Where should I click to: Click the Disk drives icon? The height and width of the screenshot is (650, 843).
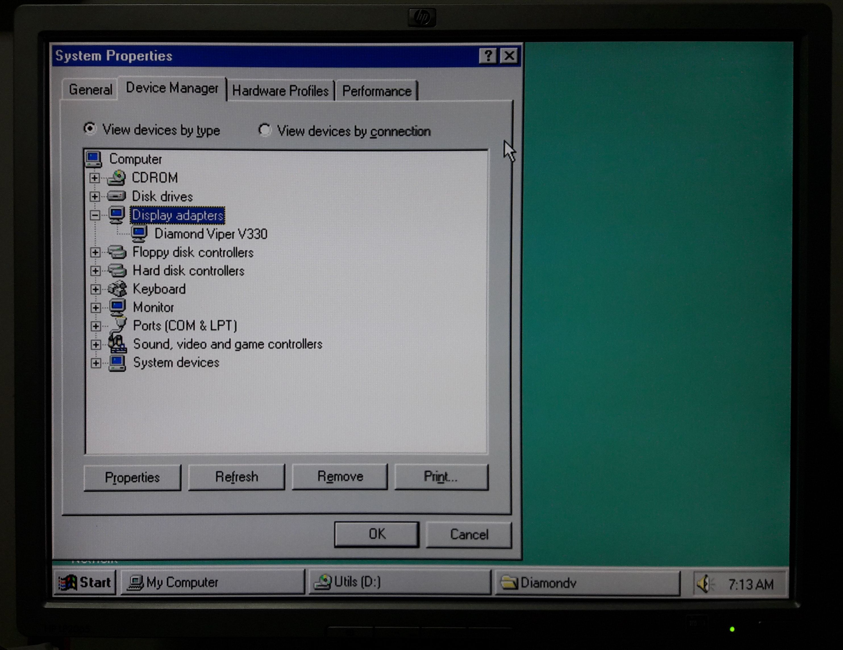[x=116, y=196]
